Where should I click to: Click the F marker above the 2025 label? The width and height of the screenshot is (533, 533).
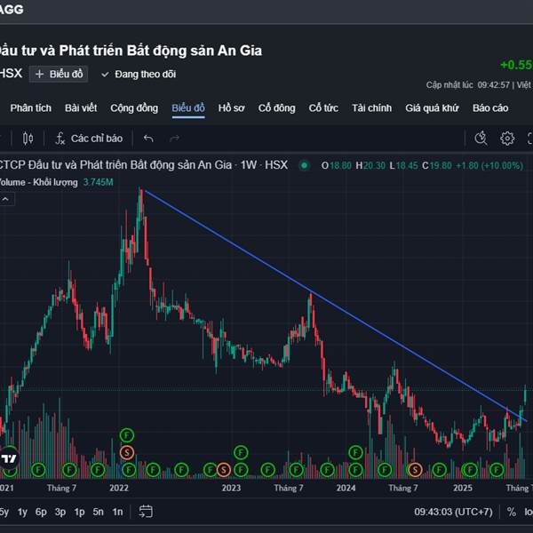coord(471,470)
